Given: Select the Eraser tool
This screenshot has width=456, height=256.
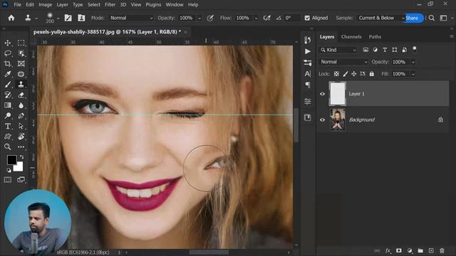Looking at the screenshot, I should click(21, 95).
